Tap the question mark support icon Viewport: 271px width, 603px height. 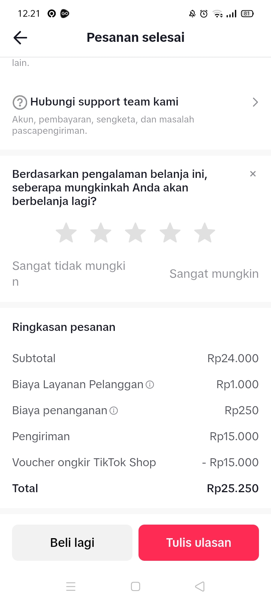click(x=20, y=102)
